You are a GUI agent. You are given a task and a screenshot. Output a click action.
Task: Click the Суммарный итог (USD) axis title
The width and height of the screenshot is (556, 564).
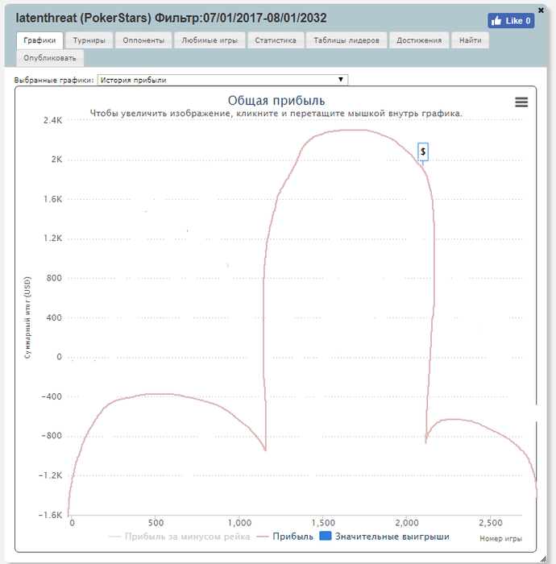27,317
